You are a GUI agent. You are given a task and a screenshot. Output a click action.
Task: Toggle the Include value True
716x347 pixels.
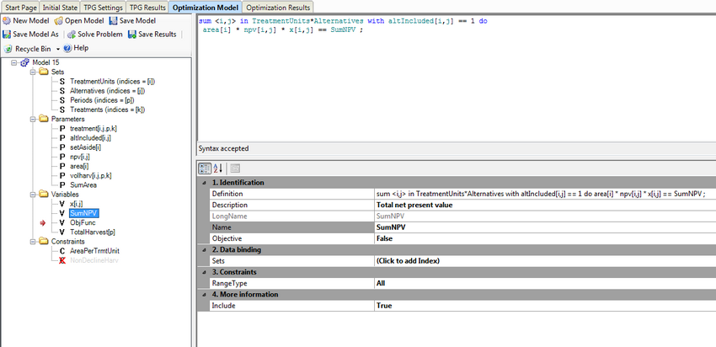coord(386,306)
